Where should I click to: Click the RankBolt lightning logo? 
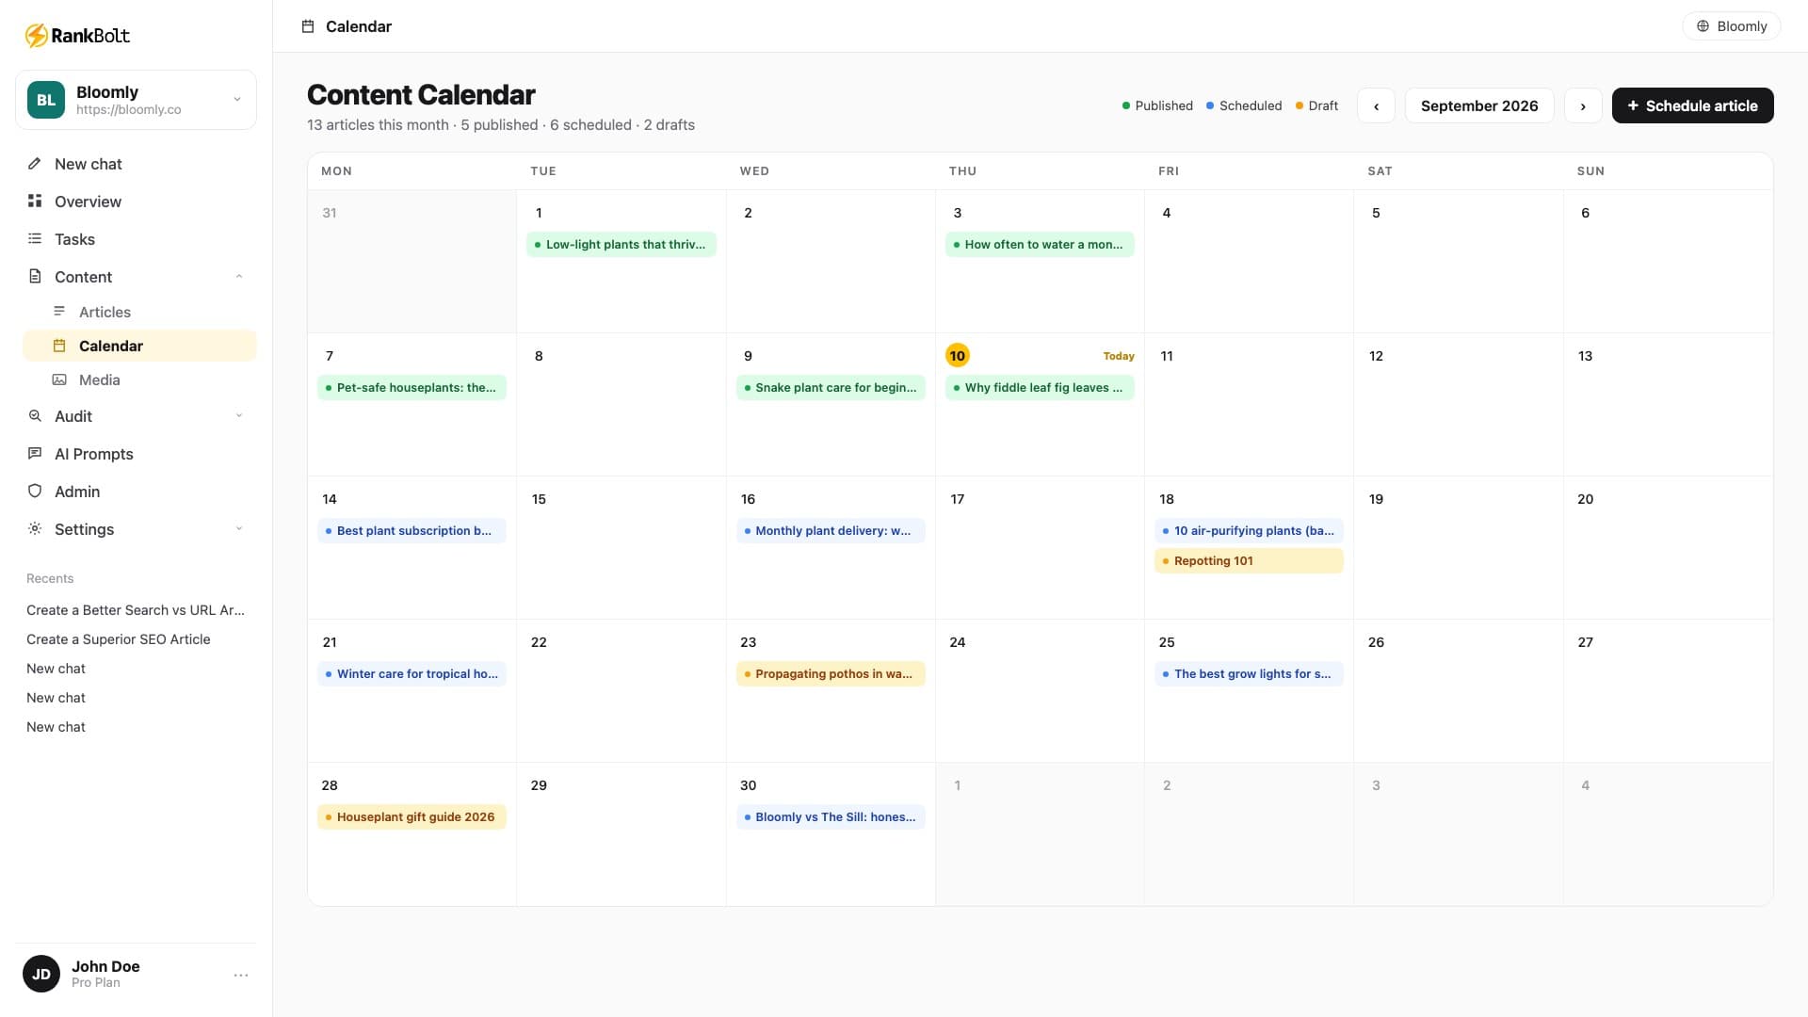[36, 36]
